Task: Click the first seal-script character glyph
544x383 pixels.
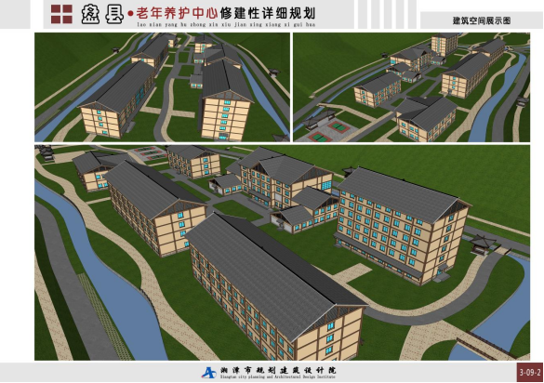Action: [x=90, y=14]
